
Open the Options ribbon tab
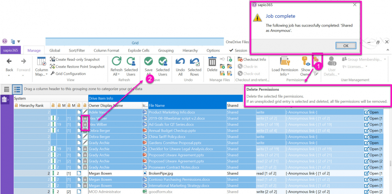213,50
